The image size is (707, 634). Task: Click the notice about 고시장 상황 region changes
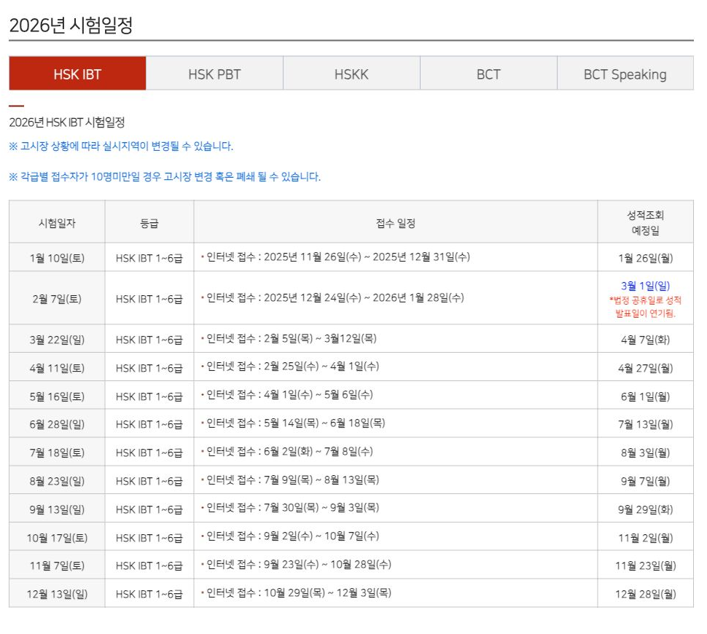coord(121,146)
